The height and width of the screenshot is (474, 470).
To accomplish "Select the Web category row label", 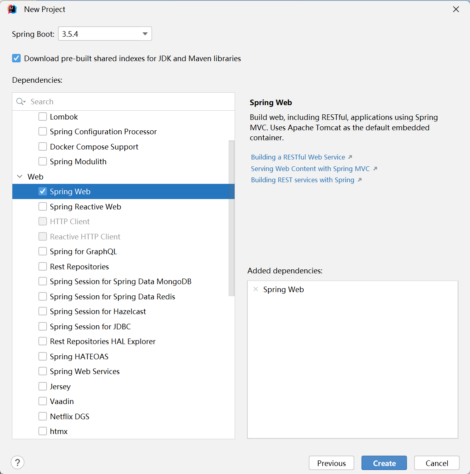I will 36,177.
